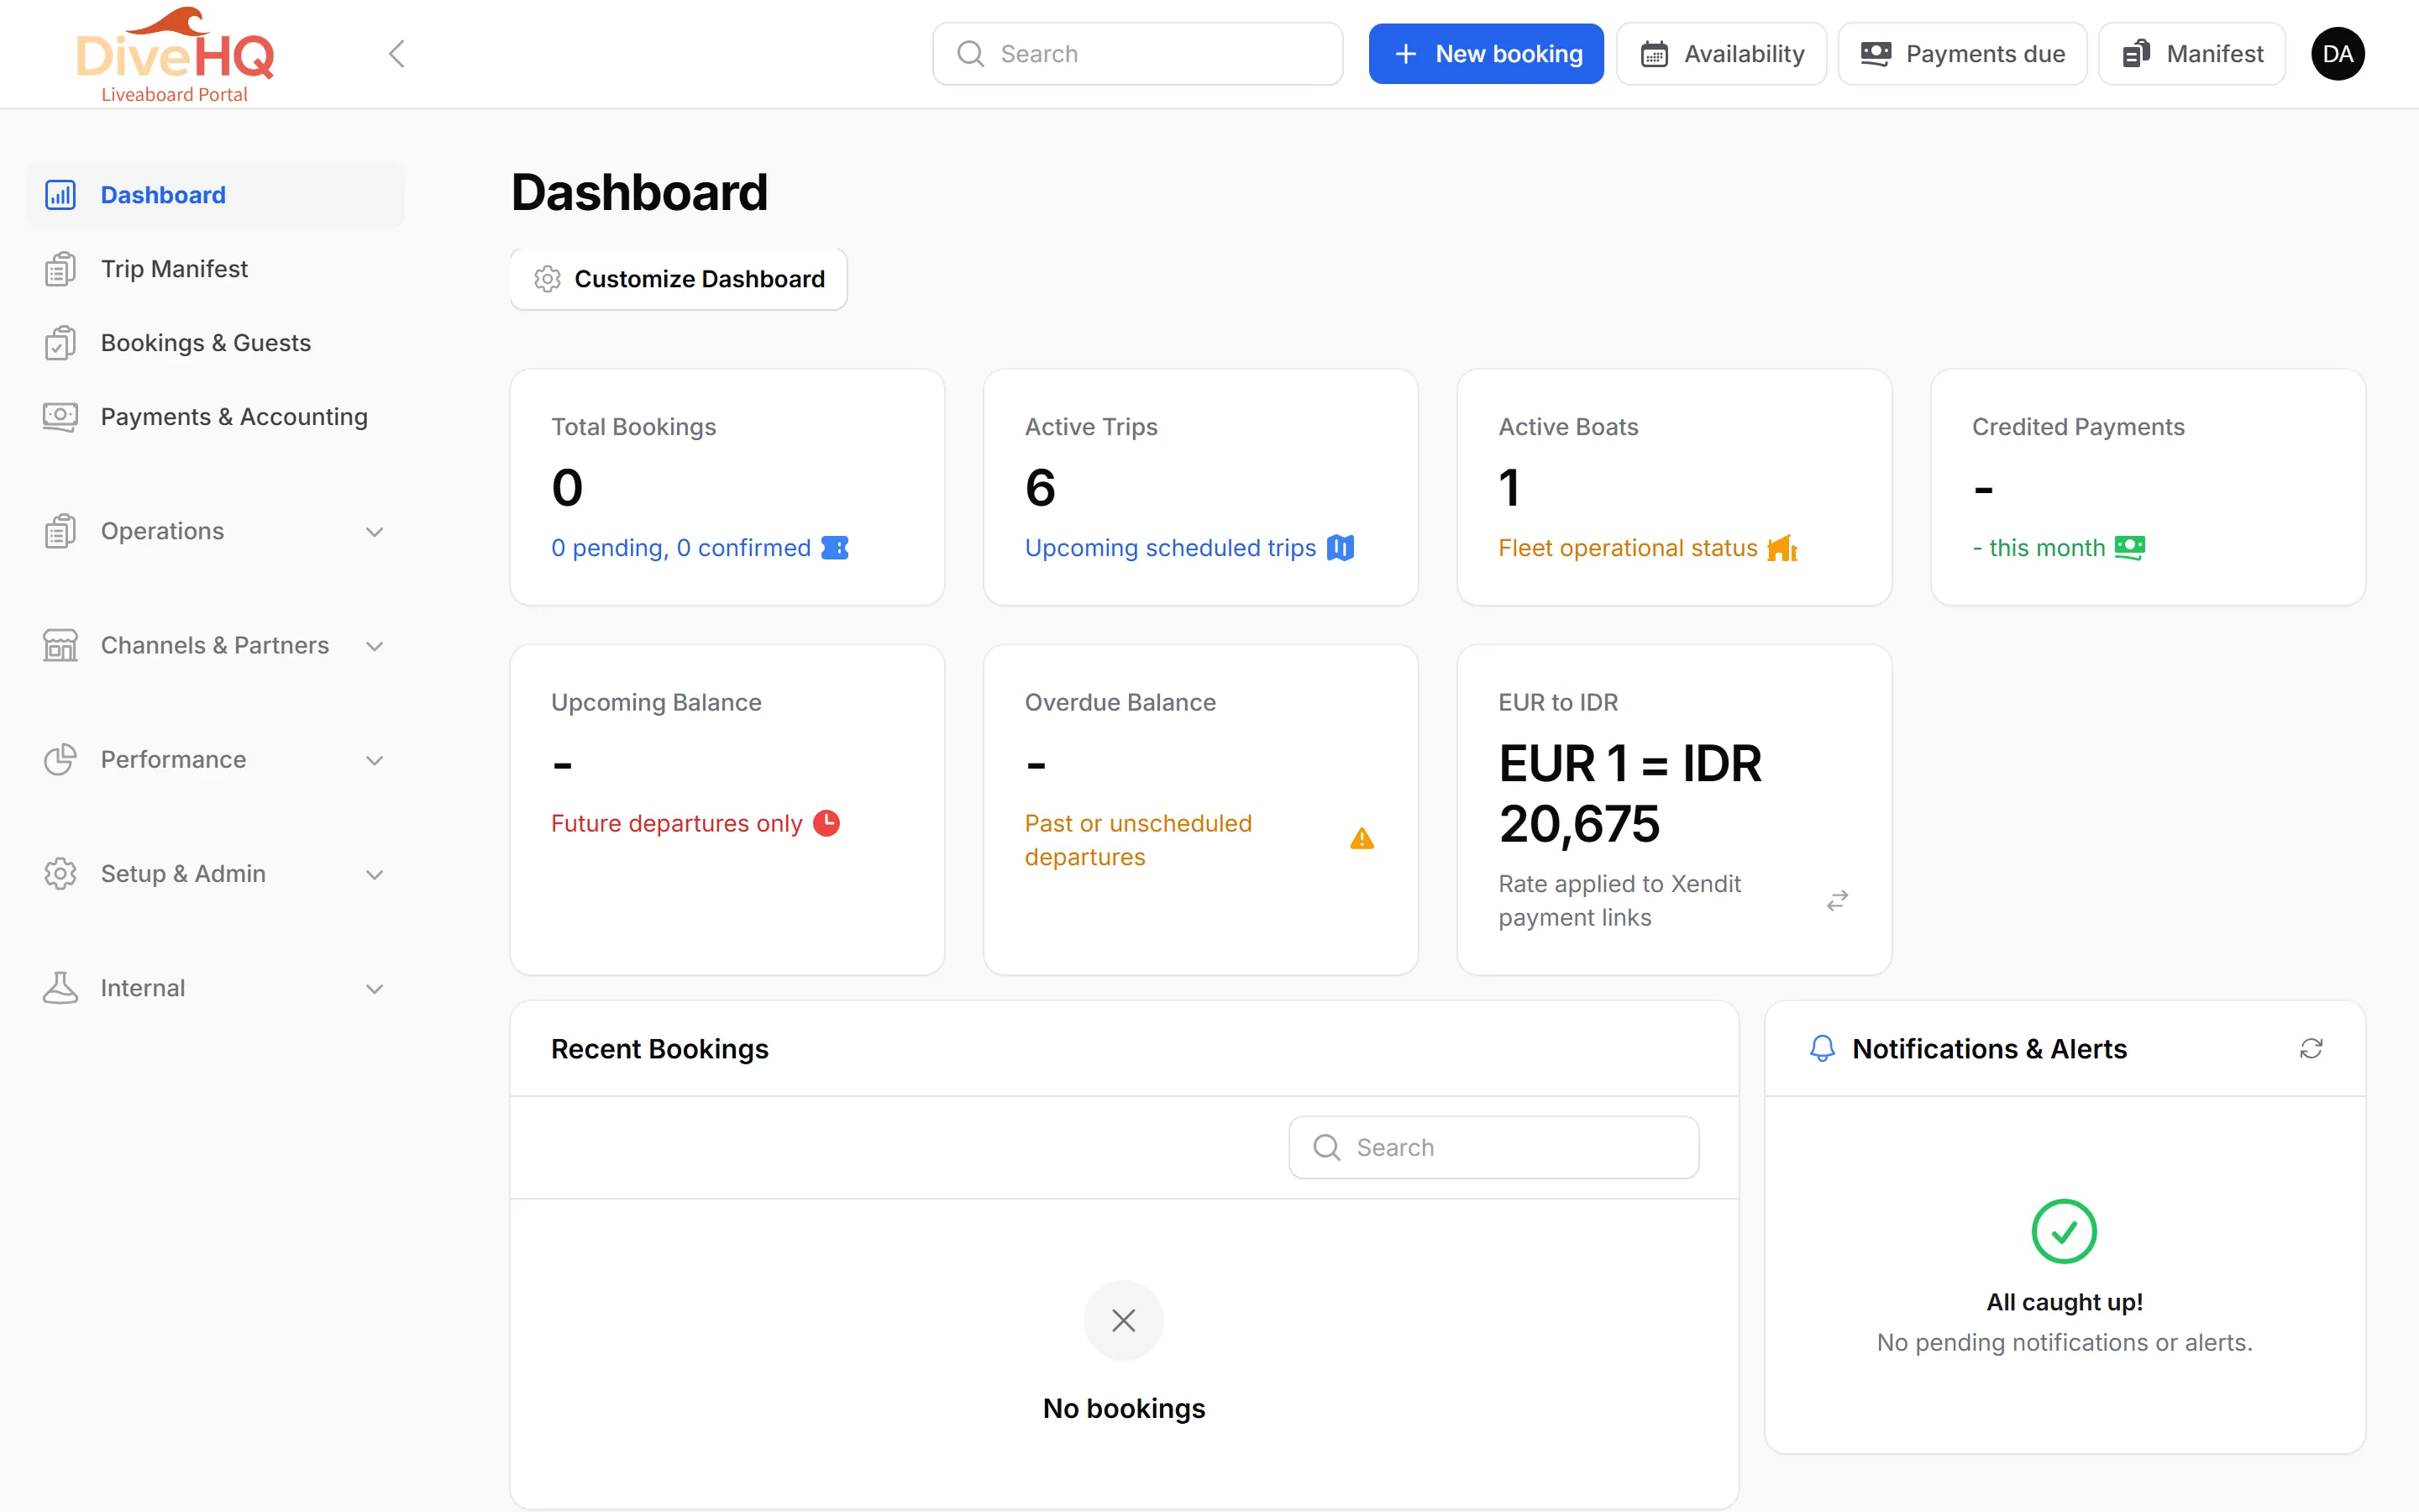
Task: Expand Setup & Admin section
Action: pyautogui.click(x=215, y=874)
